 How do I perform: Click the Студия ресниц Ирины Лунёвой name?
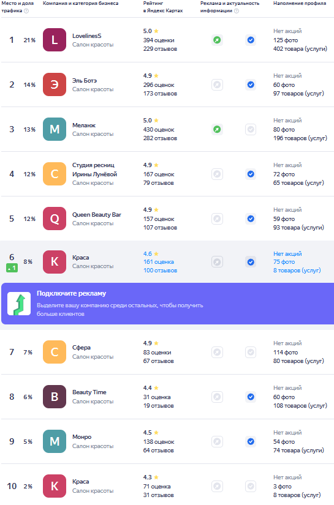point(94,170)
